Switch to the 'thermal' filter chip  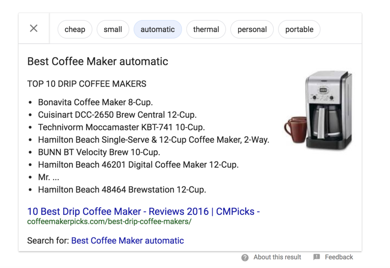click(206, 29)
